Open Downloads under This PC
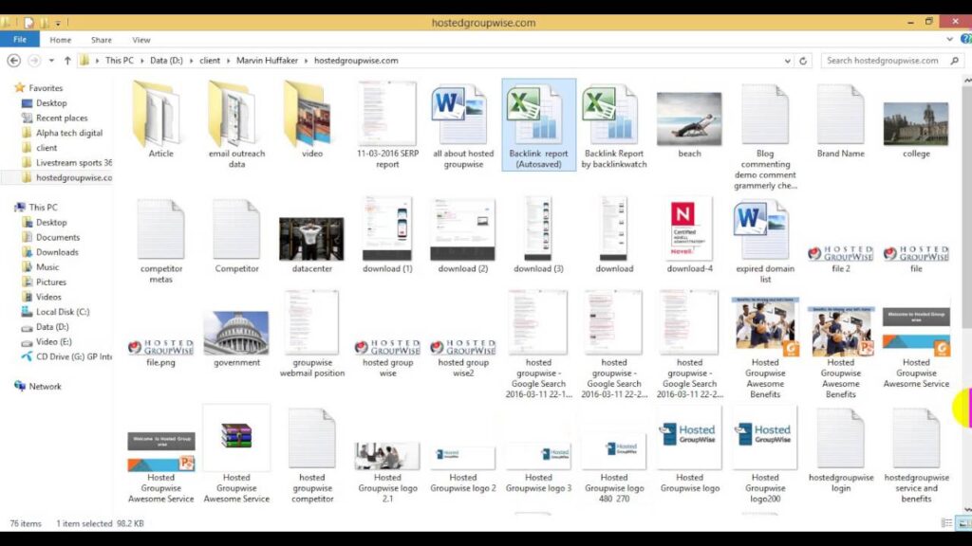 57,252
